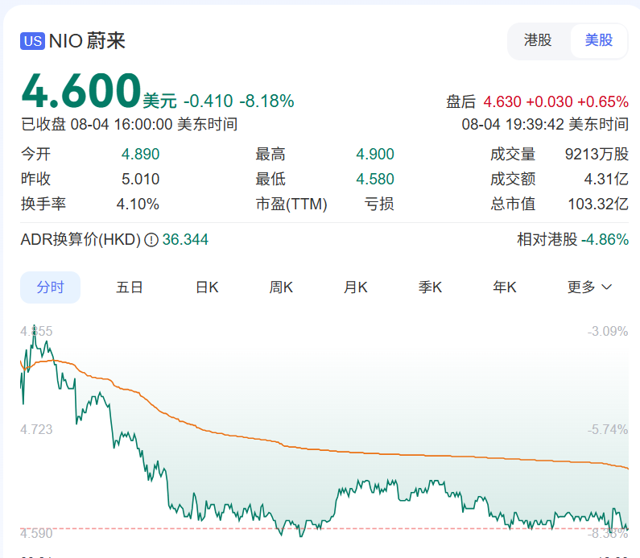Click the 成交量 label
The image size is (640, 558).
[x=513, y=155]
